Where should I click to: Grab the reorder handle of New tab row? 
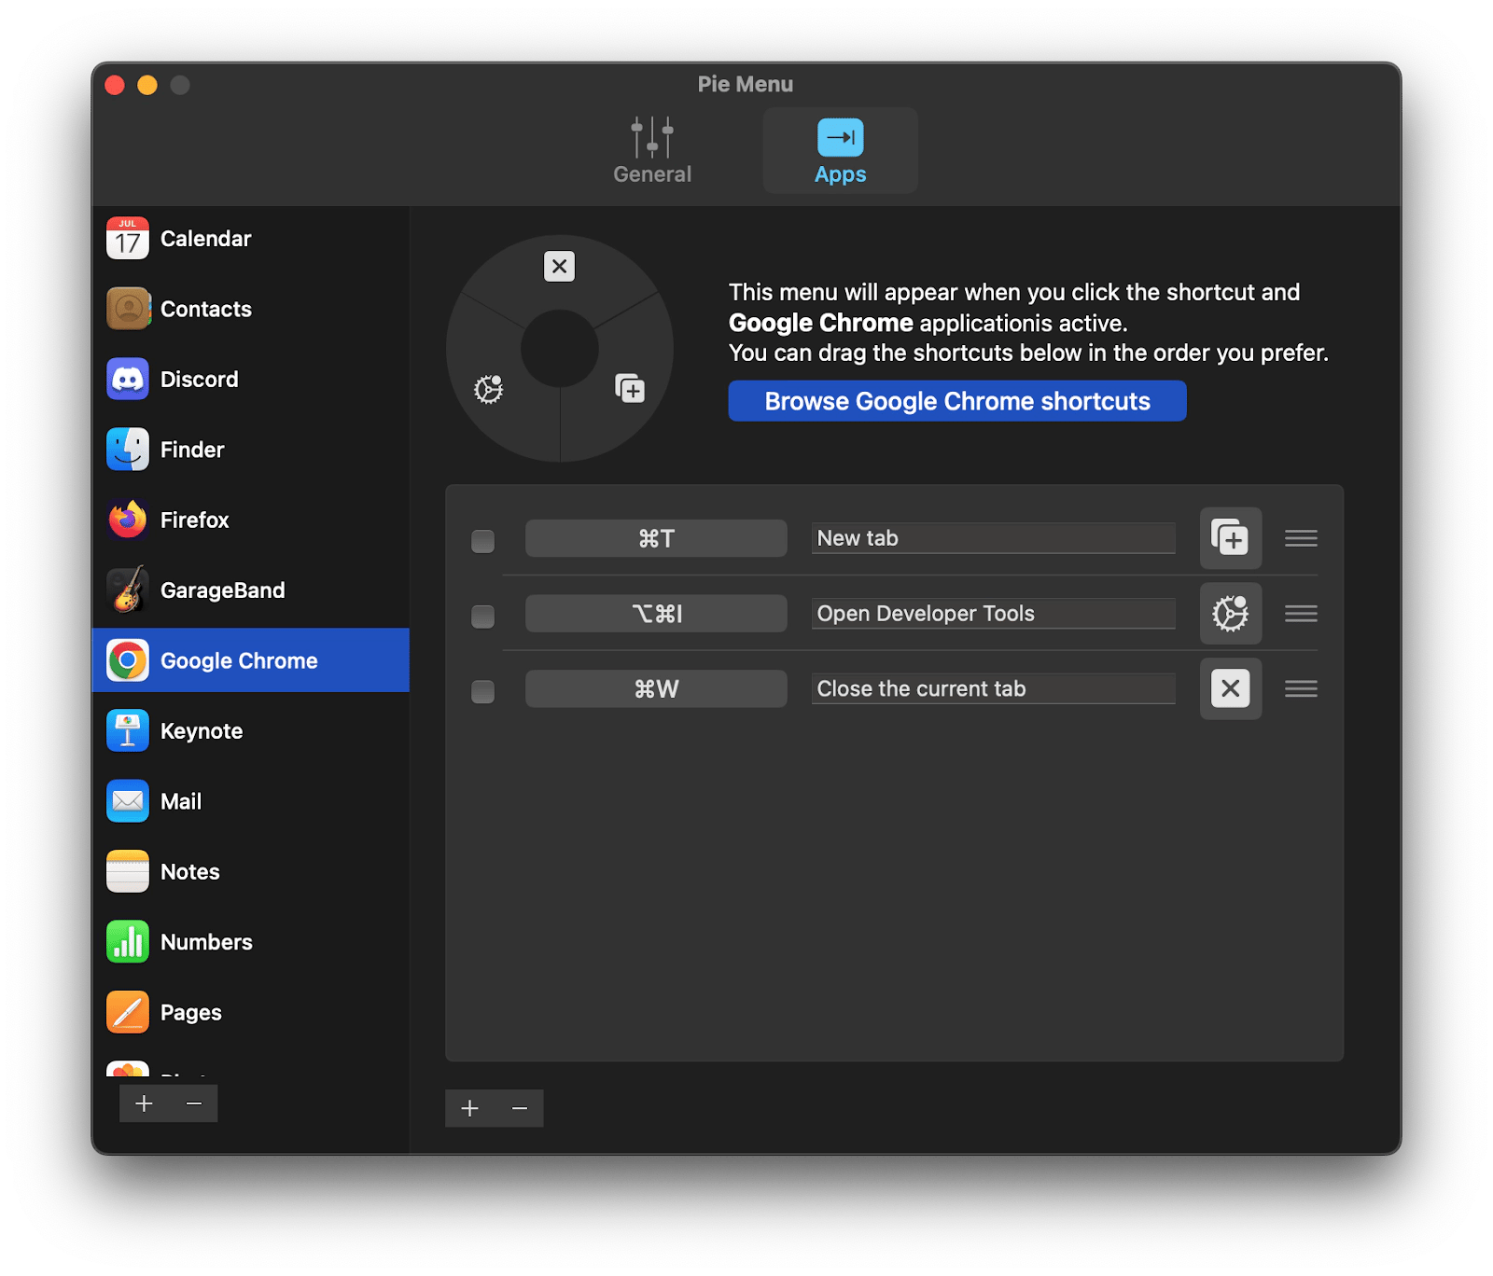click(x=1301, y=538)
